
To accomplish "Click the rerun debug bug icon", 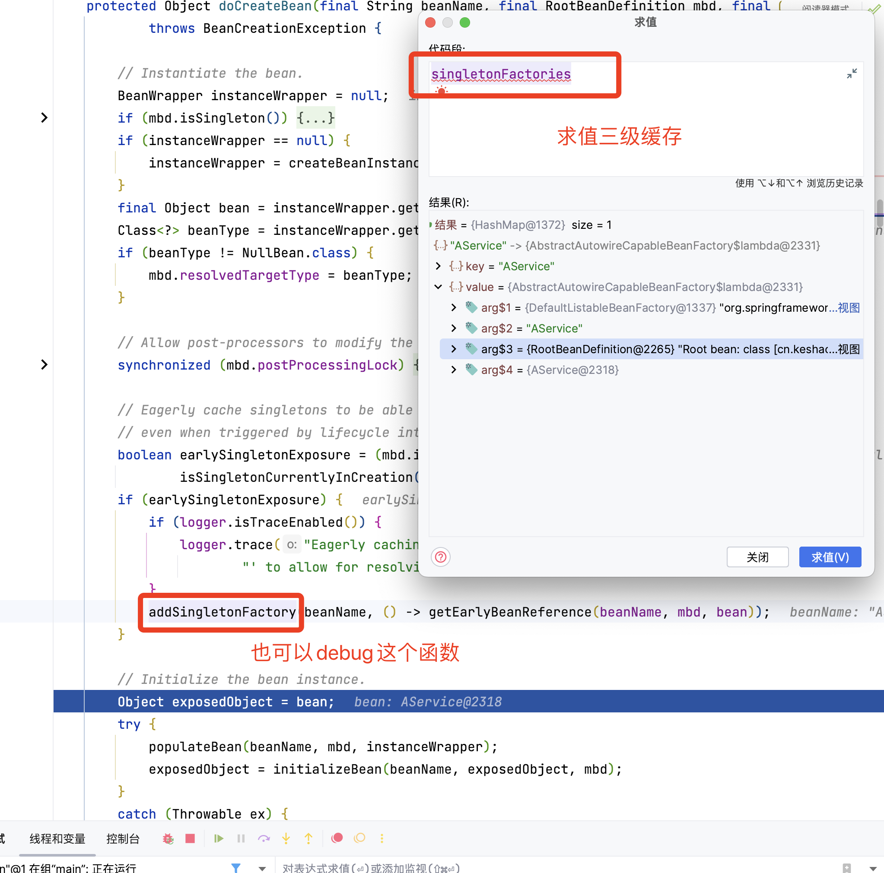I will (x=168, y=838).
